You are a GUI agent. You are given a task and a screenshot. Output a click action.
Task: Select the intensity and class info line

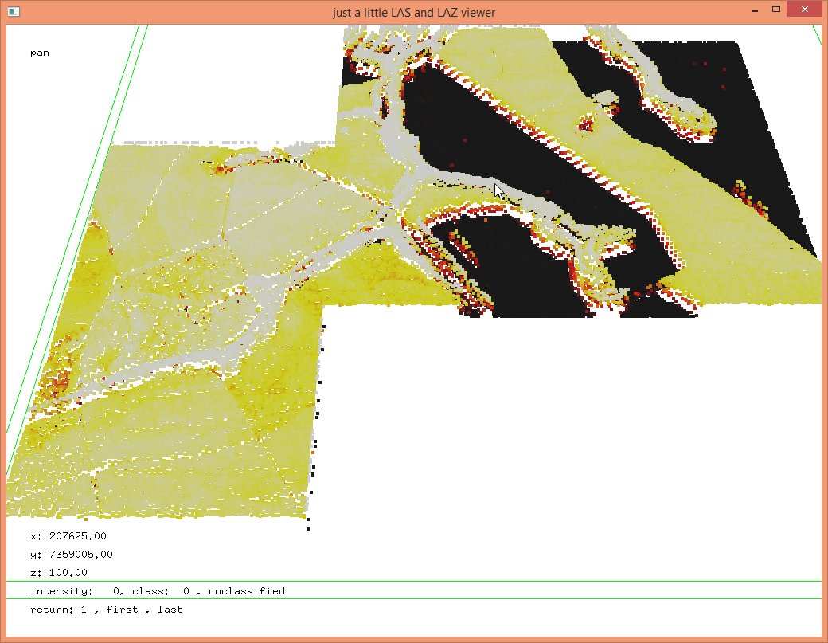(157, 591)
